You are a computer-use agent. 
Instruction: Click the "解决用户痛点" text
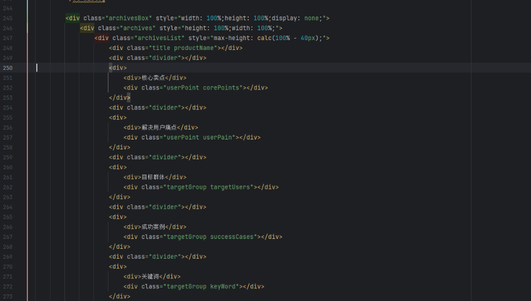[x=159, y=127]
